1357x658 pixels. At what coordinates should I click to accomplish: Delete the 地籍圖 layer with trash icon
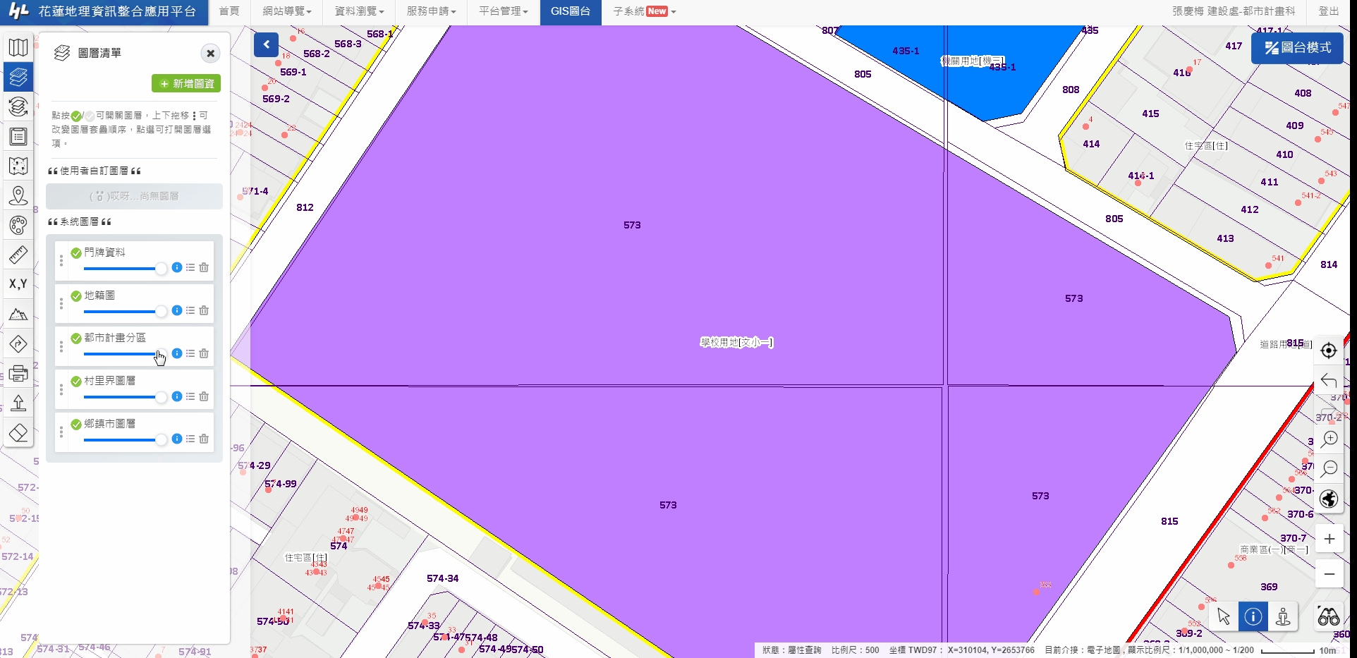click(204, 310)
